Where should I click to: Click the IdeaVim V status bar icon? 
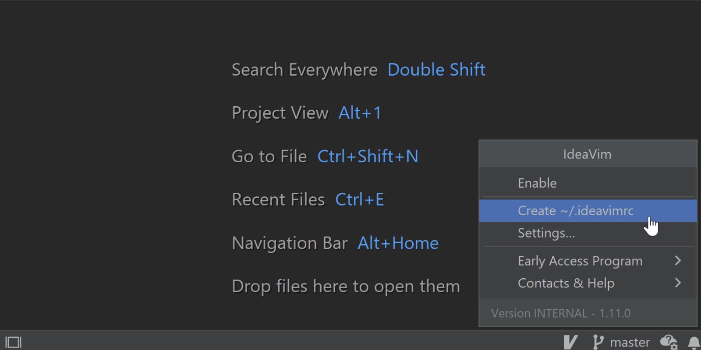(x=570, y=342)
